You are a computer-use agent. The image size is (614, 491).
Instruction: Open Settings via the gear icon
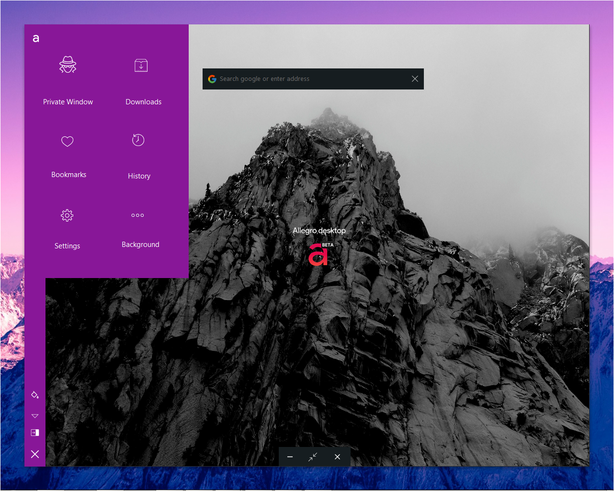(67, 215)
